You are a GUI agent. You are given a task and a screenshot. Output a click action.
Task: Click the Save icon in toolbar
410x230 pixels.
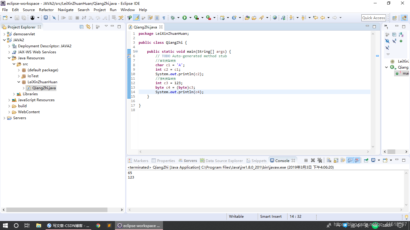17,18
